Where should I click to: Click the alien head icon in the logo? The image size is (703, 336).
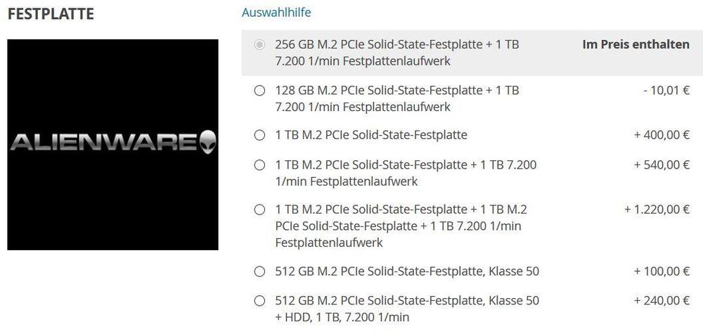pos(208,141)
